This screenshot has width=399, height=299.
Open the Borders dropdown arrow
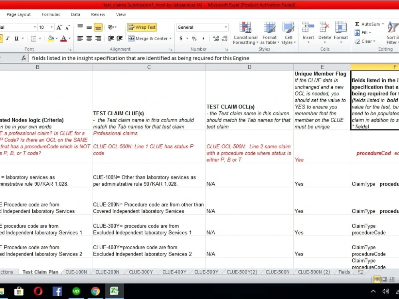pos(40,39)
